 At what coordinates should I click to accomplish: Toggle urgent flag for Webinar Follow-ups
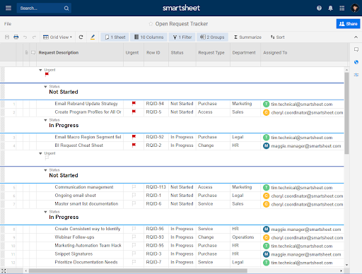click(x=134, y=237)
